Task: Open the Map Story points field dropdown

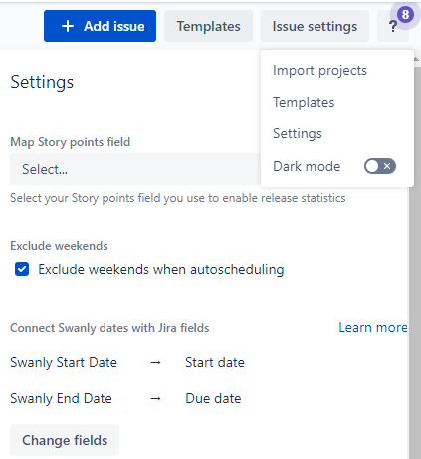Action: tap(135, 169)
